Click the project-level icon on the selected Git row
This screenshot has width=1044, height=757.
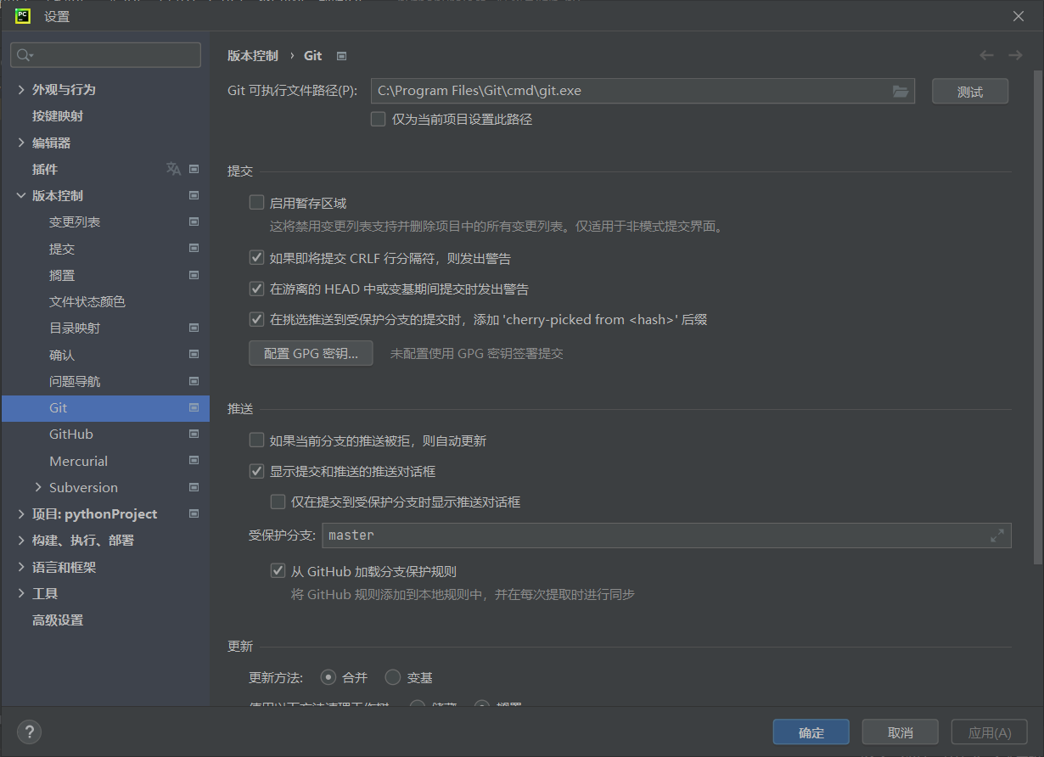[194, 407]
